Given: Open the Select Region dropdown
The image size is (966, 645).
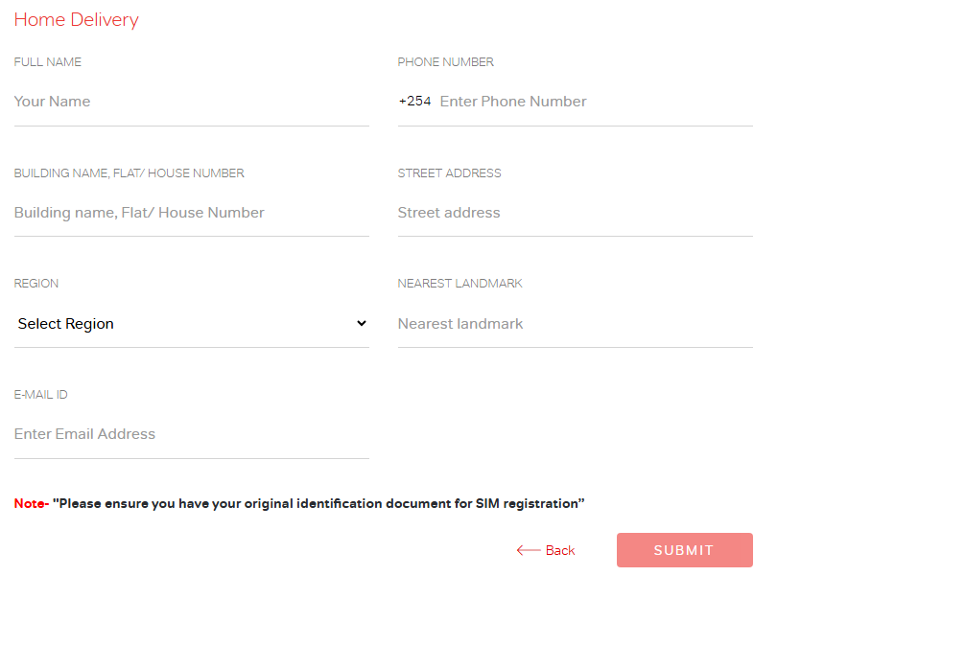Looking at the screenshot, I should (x=192, y=324).
